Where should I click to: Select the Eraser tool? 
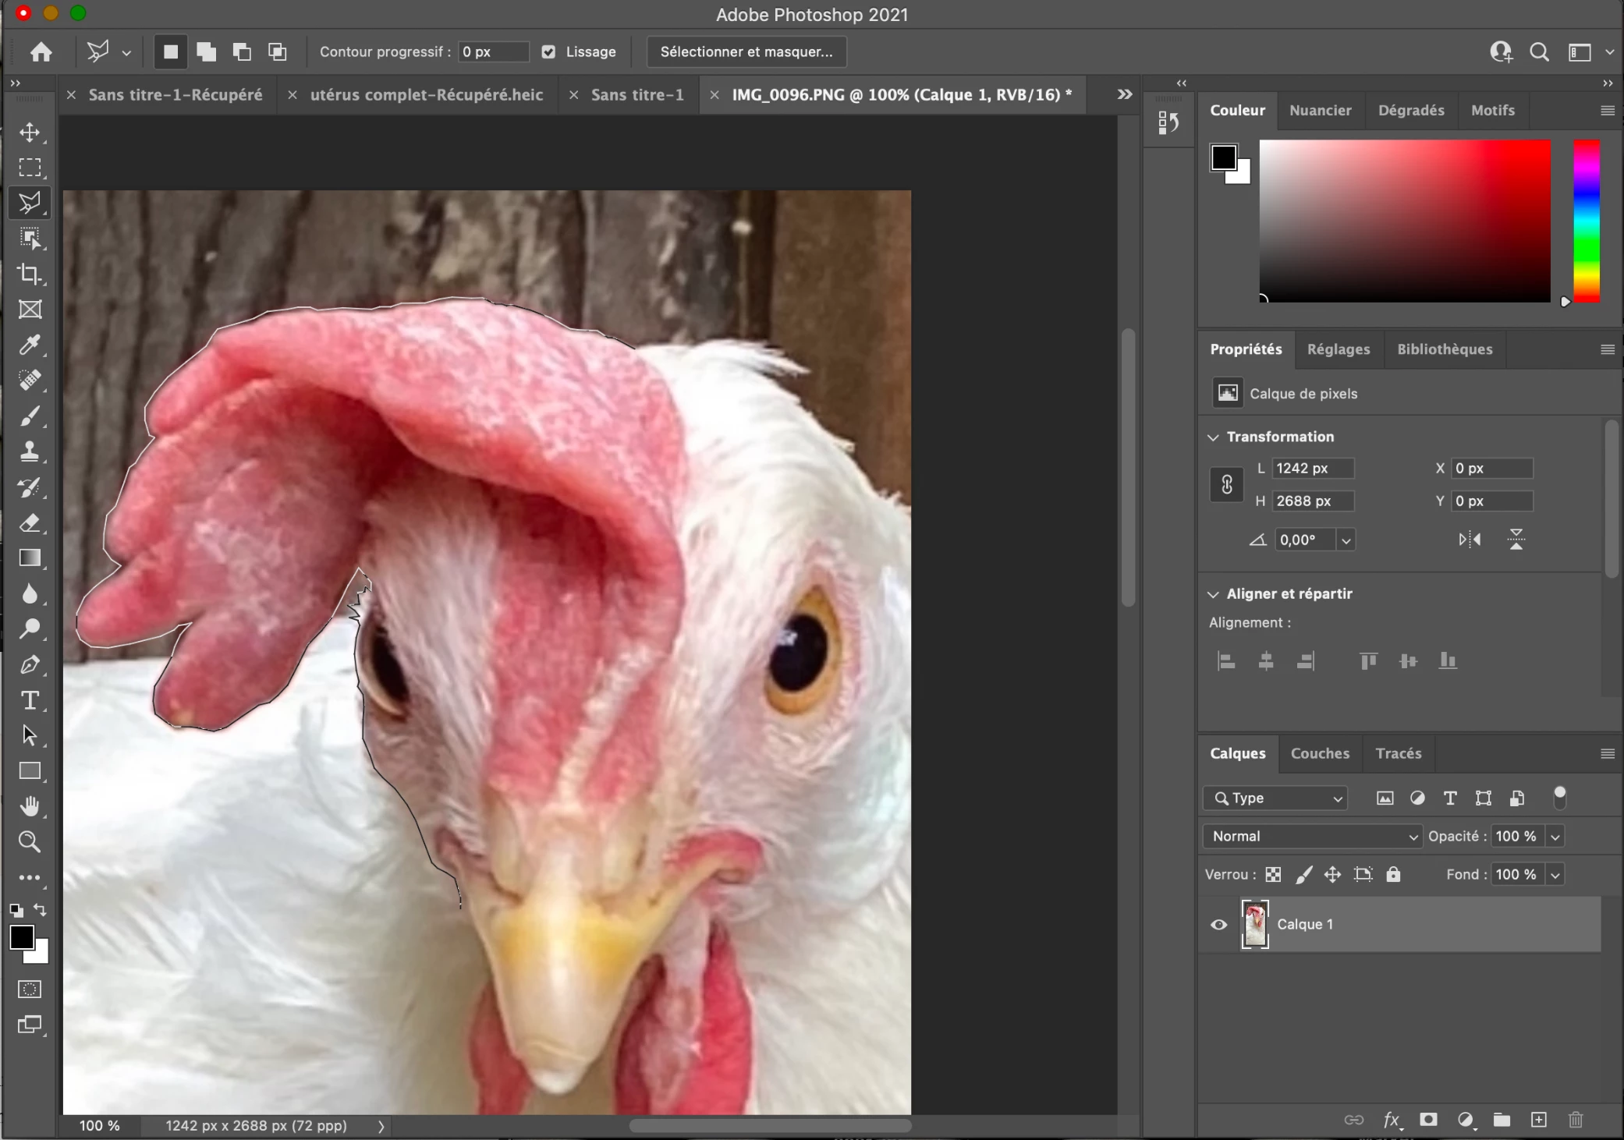point(30,522)
